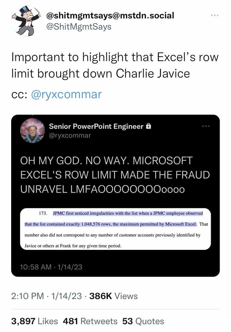Show the 481 Retweets list
The image size is (231, 332).
click(x=90, y=321)
